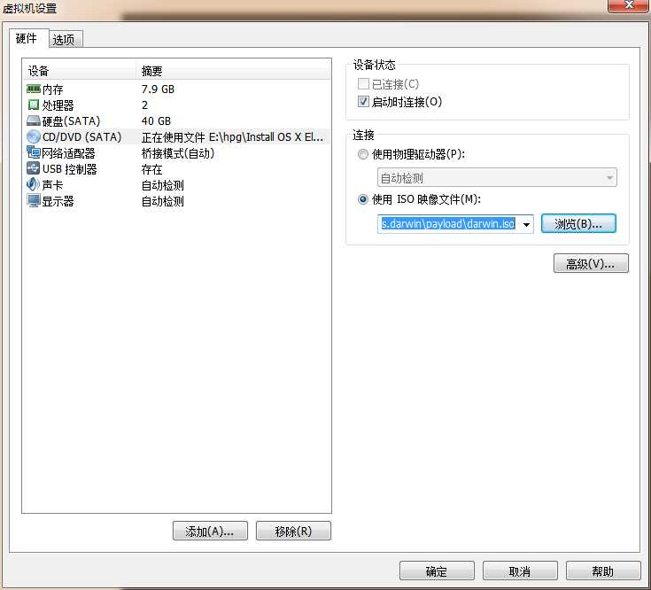The width and height of the screenshot is (651, 590).
Task: Open 帮助 help button
Action: (x=603, y=571)
